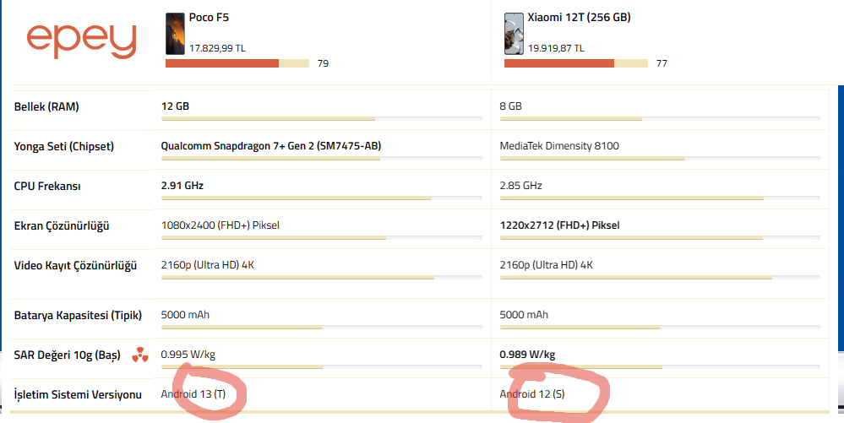Image resolution: width=844 pixels, height=423 pixels.
Task: Click the İşletim Sistemi Versiyonu label
Action: [x=79, y=394]
